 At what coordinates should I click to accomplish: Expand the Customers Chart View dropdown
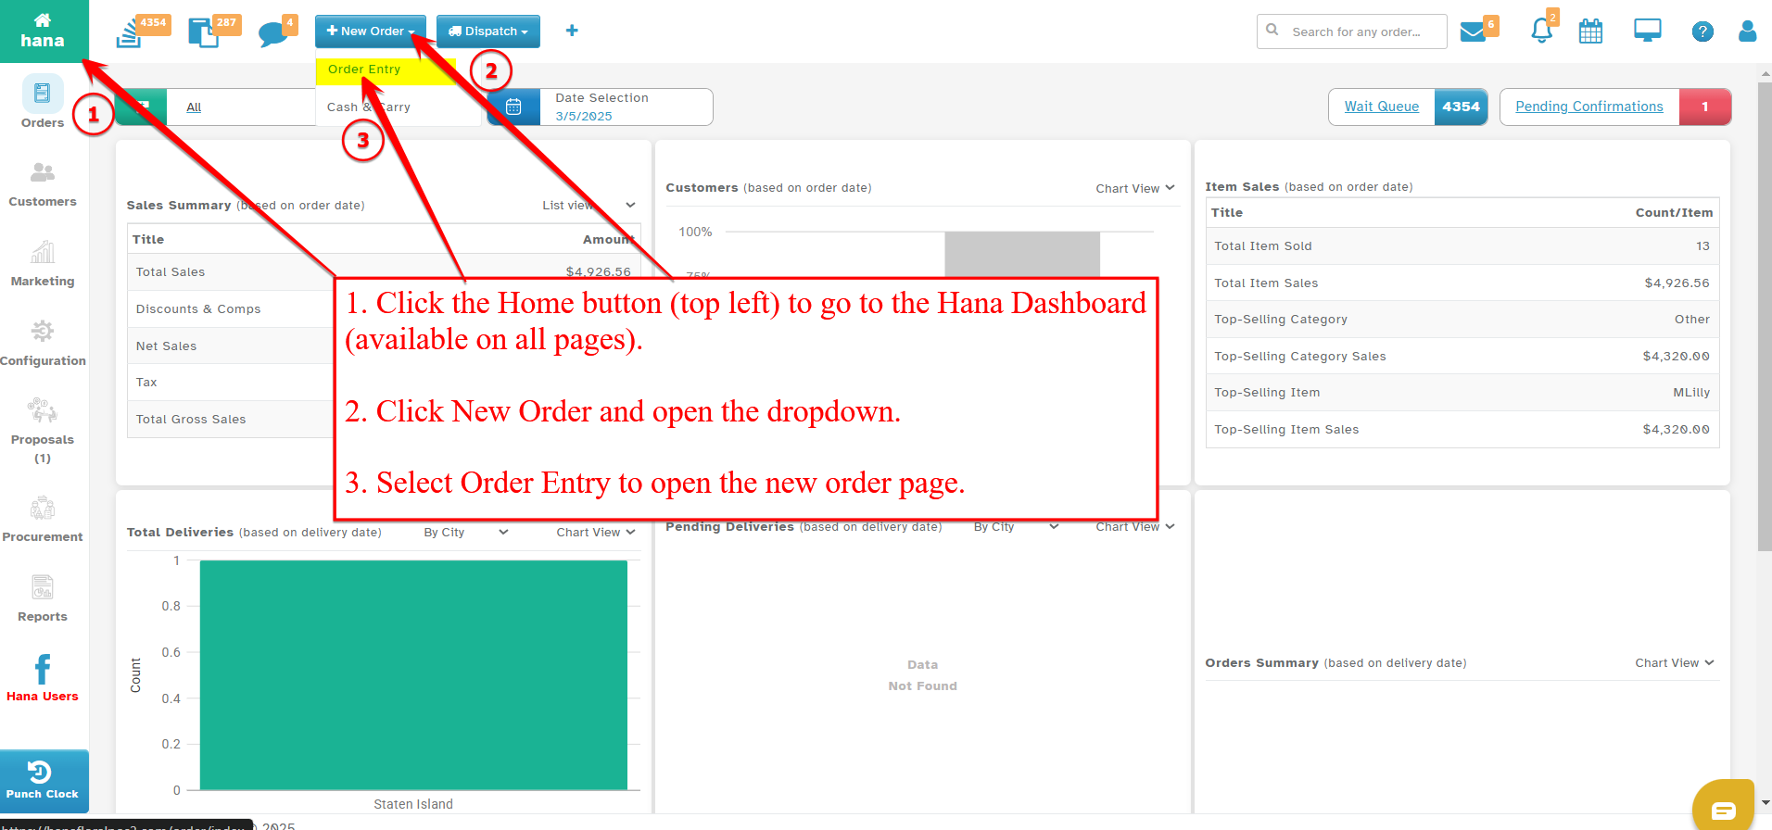click(x=1135, y=188)
